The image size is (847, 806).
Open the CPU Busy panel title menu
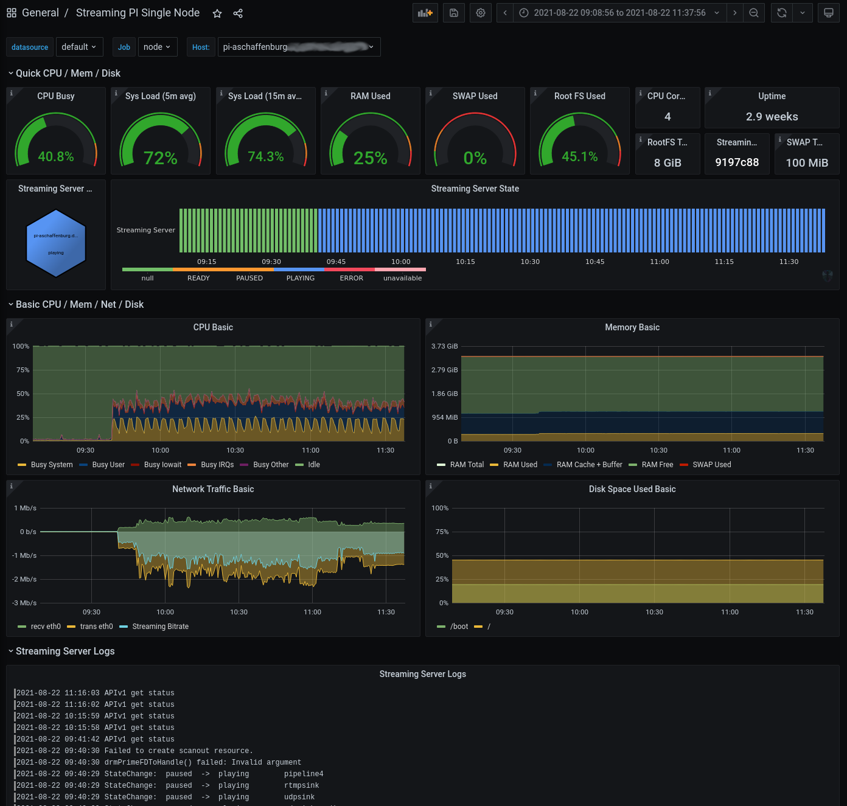click(56, 96)
